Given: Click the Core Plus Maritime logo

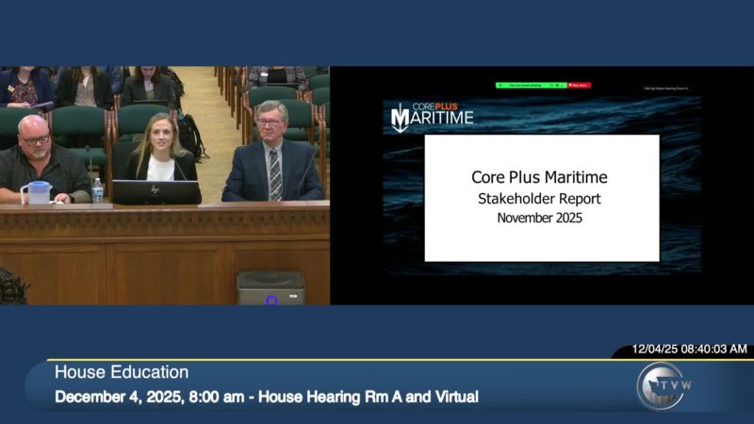Looking at the screenshot, I should [x=433, y=116].
